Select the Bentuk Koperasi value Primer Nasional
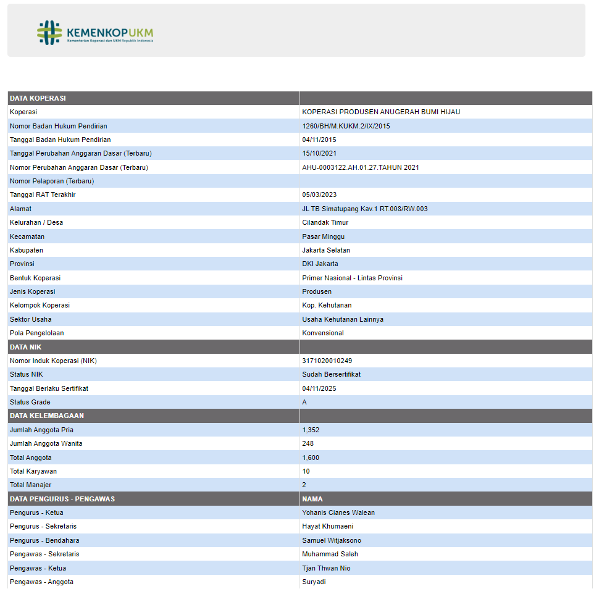Viewport: 599px width, 594px height. [x=352, y=278]
